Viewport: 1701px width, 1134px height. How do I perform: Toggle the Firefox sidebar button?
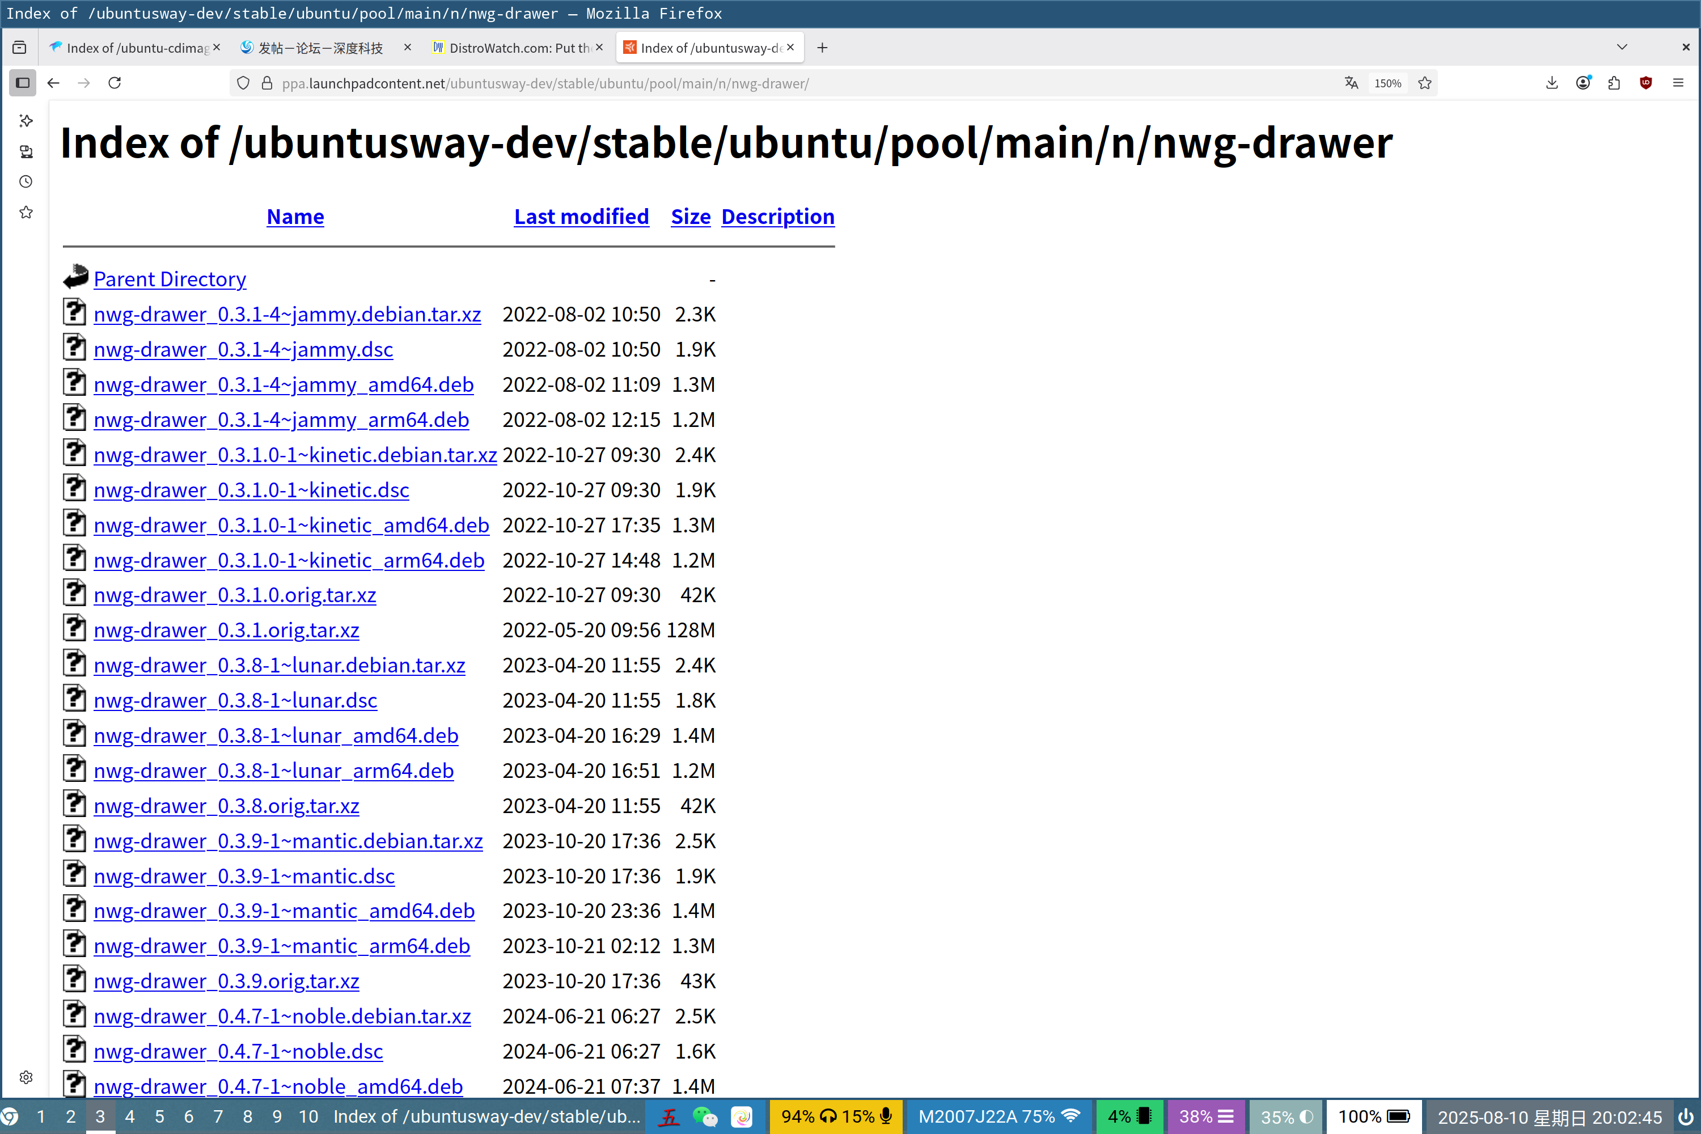click(x=23, y=83)
